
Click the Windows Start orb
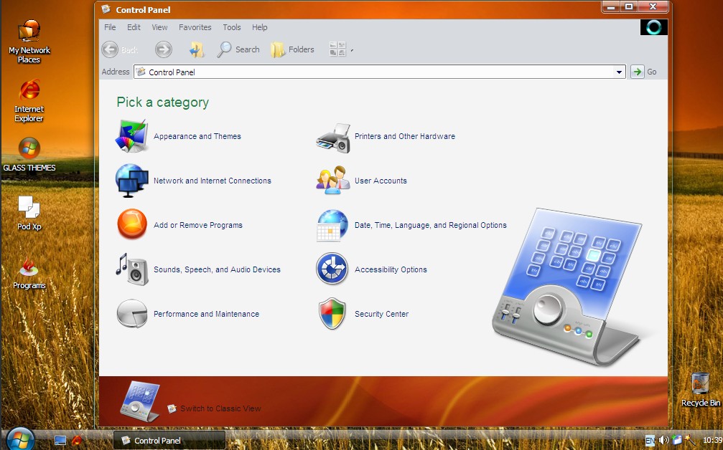(x=20, y=439)
